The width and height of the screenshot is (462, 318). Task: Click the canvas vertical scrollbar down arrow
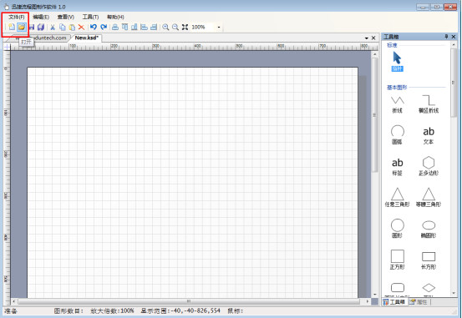(375, 294)
